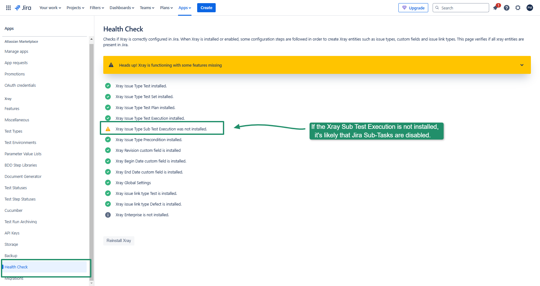
Task: Click 'Heads up! Xray is functioning' banner text
Action: point(170,65)
